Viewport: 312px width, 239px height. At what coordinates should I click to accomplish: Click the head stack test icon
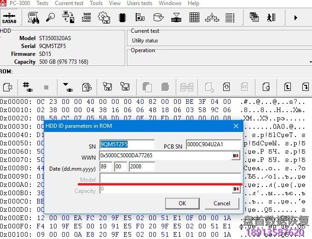click(x=176, y=18)
